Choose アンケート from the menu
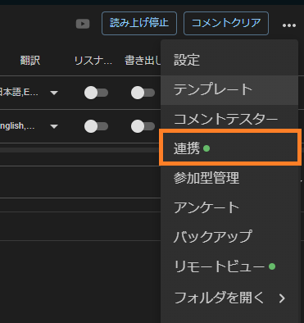The height and width of the screenshot is (323, 304). click(x=229, y=207)
